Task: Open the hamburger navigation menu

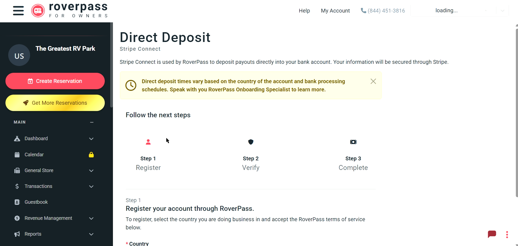Action: 18,11
